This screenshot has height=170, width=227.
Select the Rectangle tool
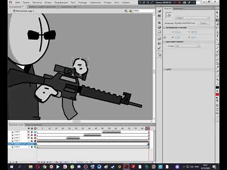(217, 43)
